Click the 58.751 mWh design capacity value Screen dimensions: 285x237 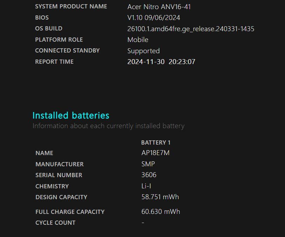[x=160, y=197]
